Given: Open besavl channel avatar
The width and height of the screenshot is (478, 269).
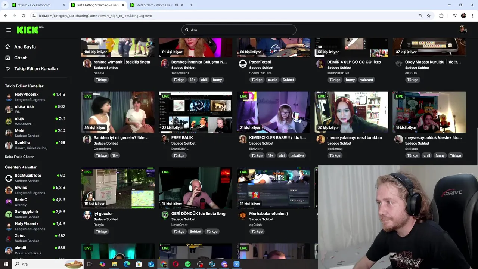Looking at the screenshot, I should pyautogui.click(x=87, y=64).
